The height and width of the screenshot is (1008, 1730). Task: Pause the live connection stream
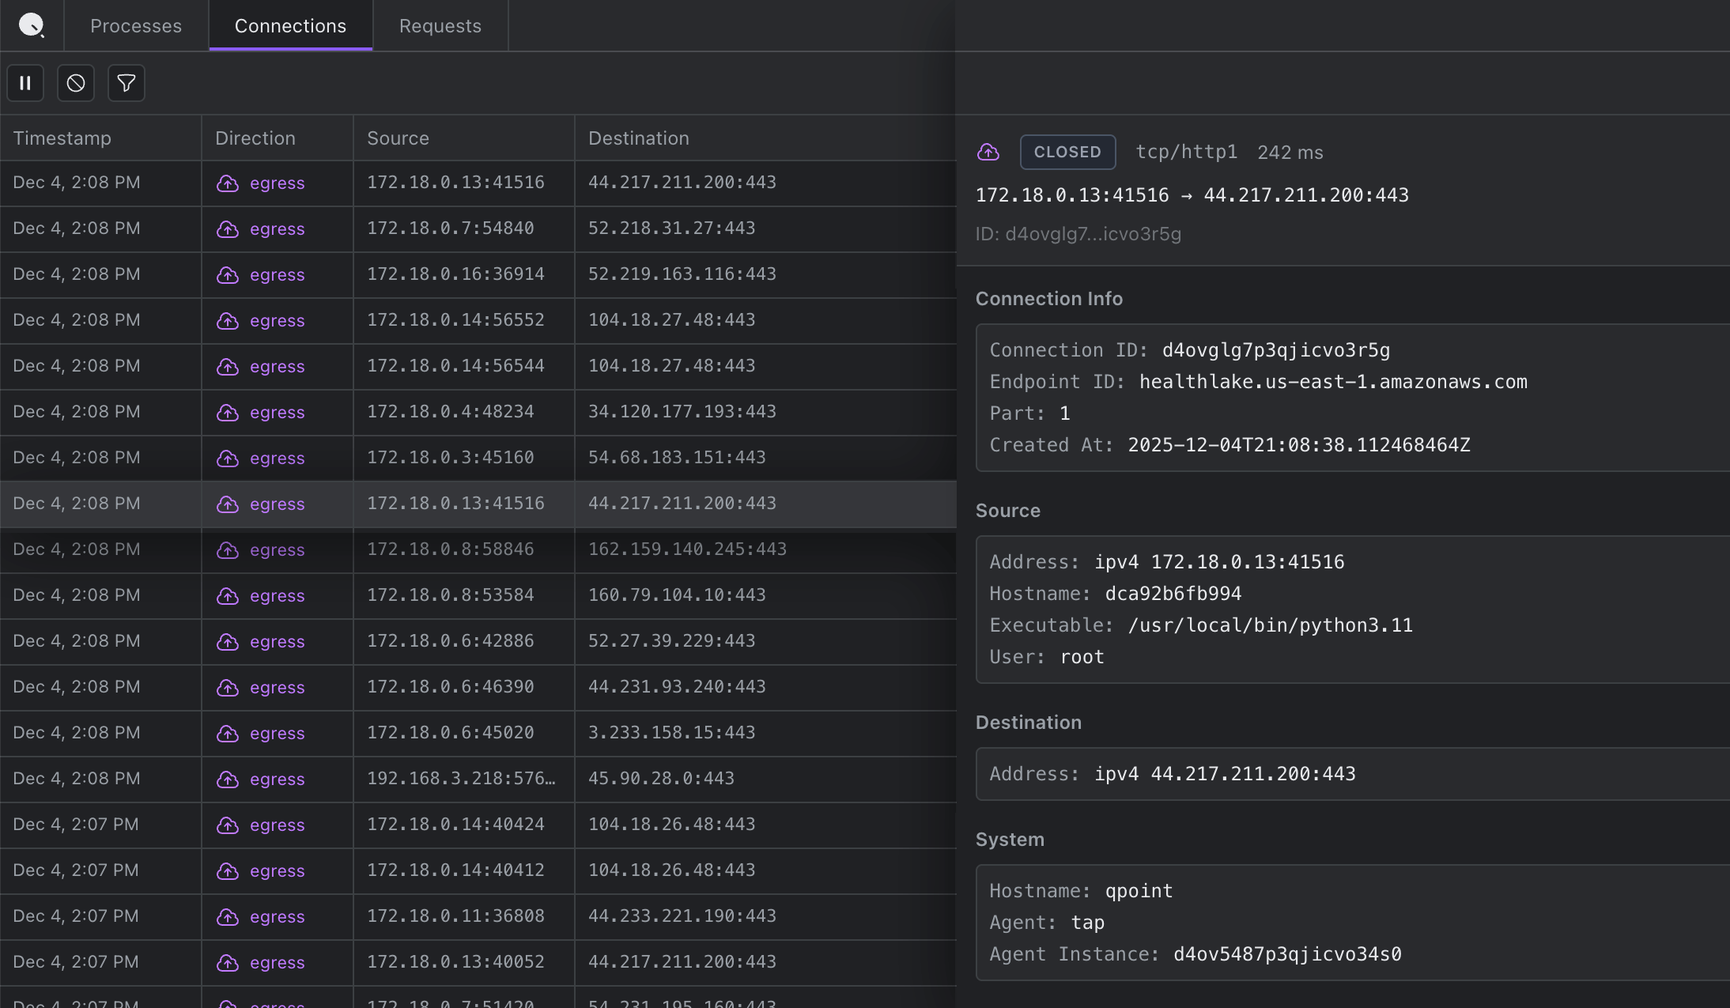(x=25, y=83)
